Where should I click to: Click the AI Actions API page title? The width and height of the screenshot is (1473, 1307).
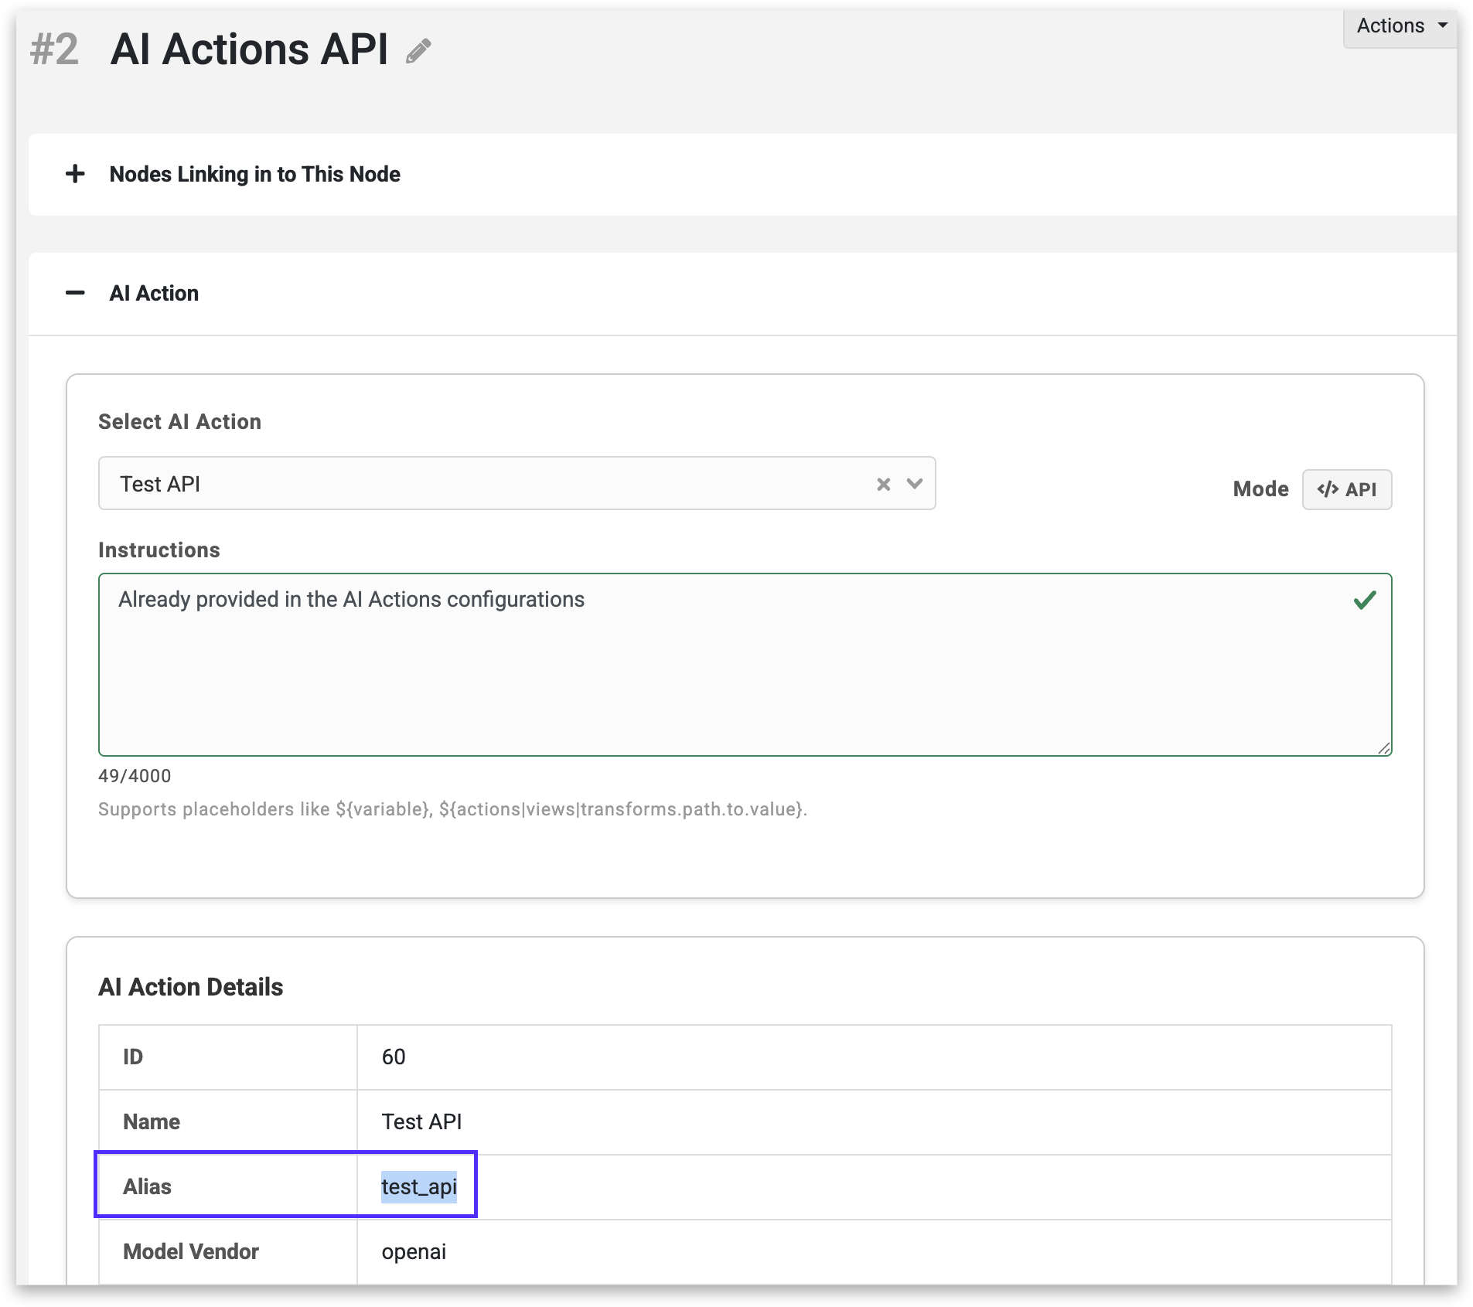tap(249, 49)
